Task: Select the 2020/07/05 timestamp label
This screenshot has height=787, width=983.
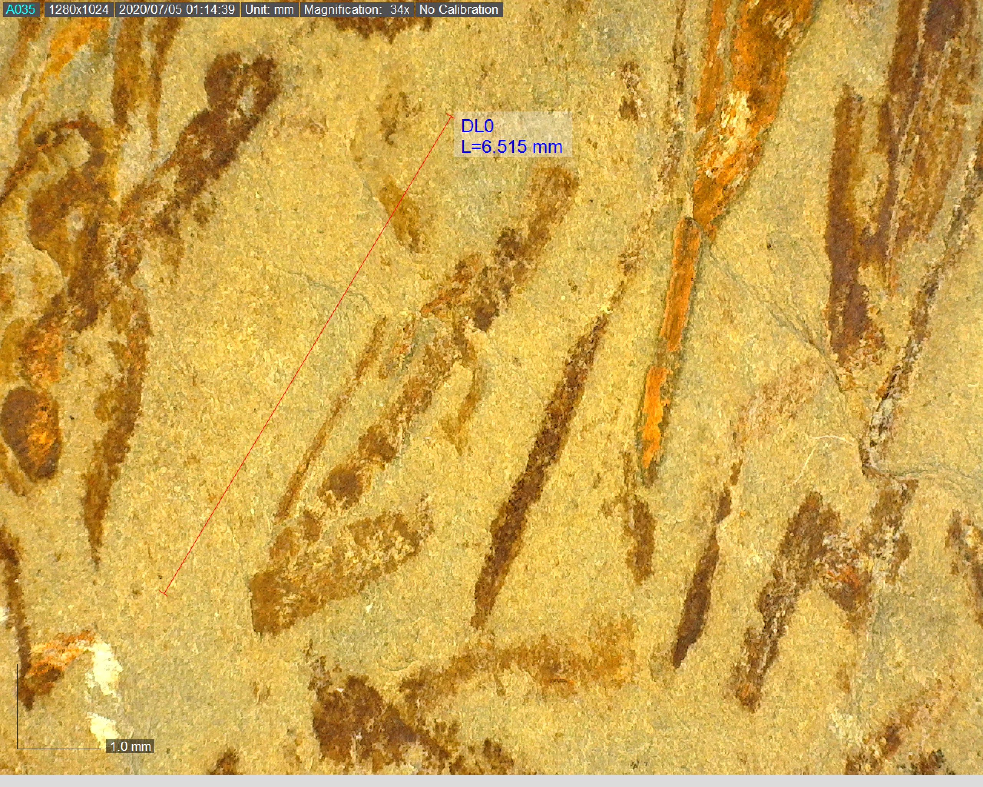Action: (x=177, y=9)
